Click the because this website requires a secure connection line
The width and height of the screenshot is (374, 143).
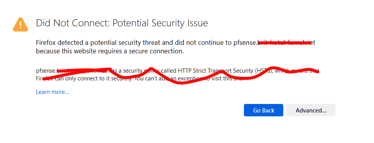click(110, 51)
